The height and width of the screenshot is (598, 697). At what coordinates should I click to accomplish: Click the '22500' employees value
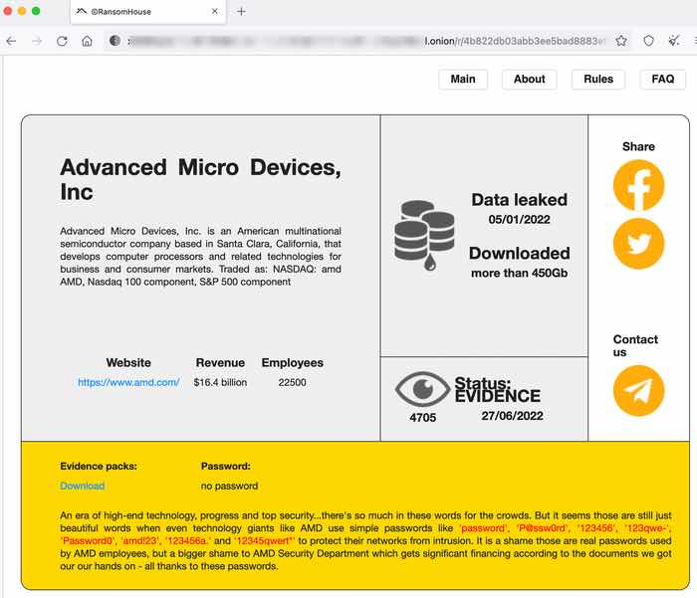(292, 382)
